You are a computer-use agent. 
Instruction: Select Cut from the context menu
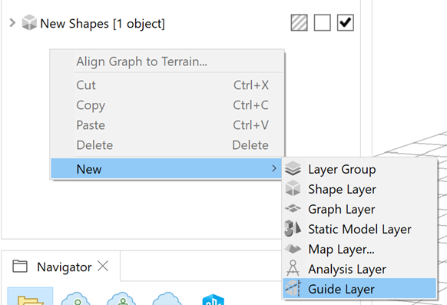click(167, 85)
